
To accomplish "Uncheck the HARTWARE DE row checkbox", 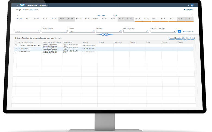I will 16,49.
